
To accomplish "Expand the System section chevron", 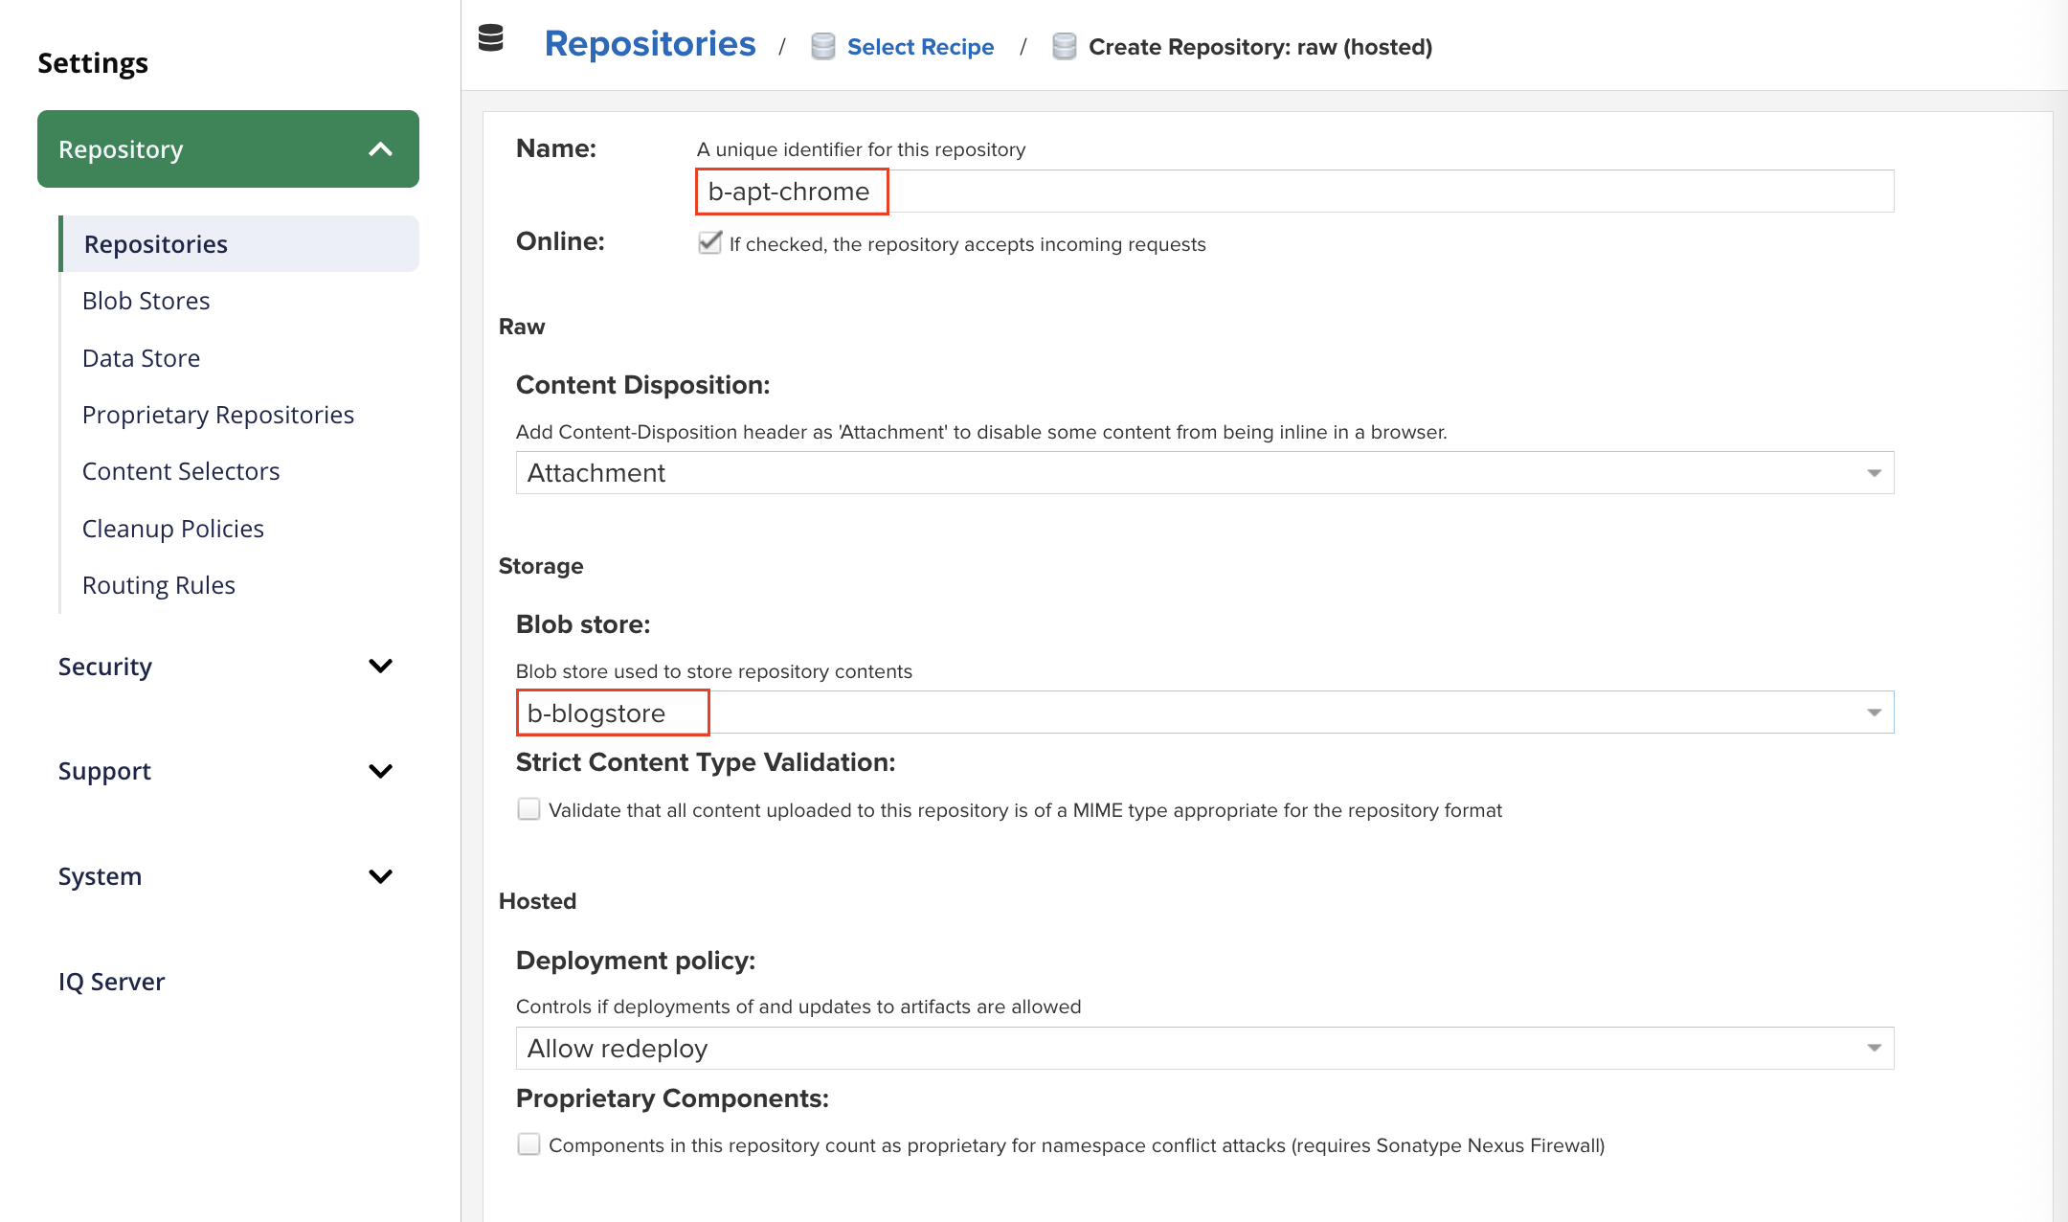I will pos(380,876).
